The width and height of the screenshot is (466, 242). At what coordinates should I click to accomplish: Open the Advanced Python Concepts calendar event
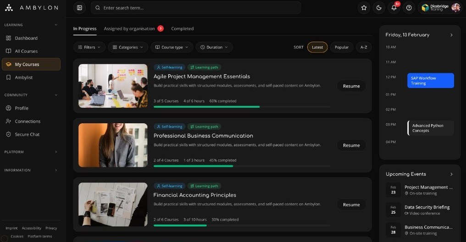click(431, 128)
